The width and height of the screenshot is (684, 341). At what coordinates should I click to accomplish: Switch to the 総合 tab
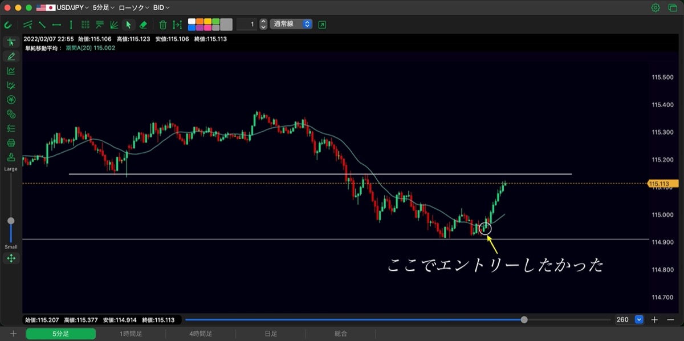(x=341, y=334)
